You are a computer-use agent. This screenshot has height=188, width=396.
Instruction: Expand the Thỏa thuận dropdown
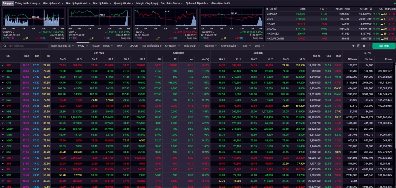pyautogui.click(x=192, y=46)
